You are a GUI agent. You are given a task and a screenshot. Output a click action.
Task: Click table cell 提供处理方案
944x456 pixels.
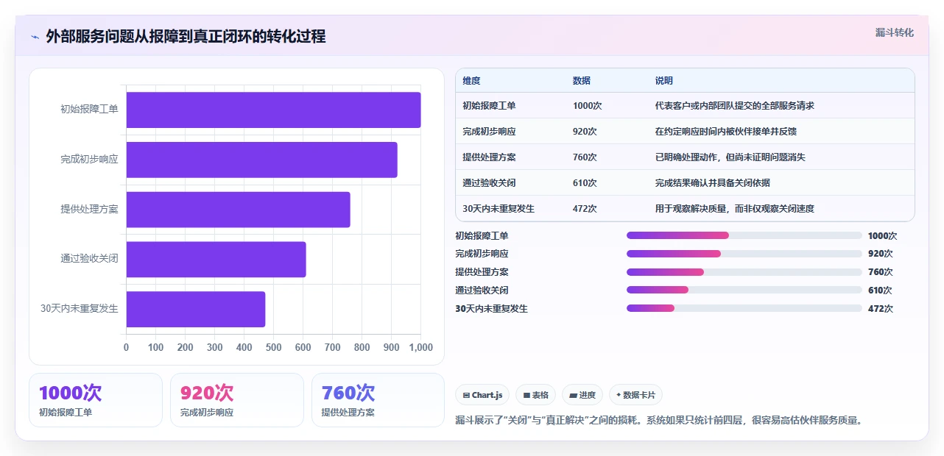click(489, 157)
